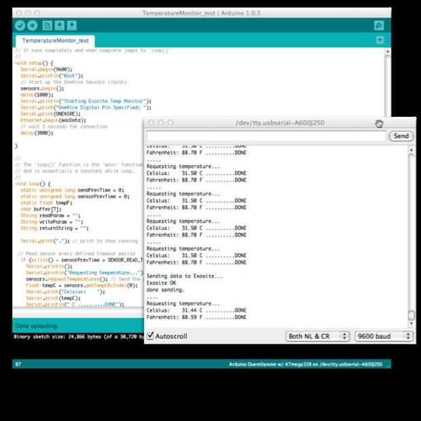The image size is (421, 421).
Task: Open a sketch with the Open icon
Action: (59, 26)
